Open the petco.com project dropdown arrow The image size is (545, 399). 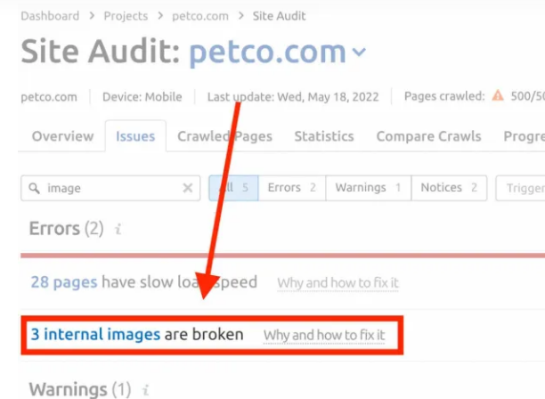(359, 53)
